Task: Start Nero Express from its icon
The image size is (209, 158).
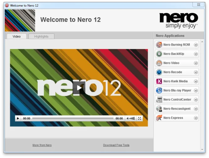Action: pos(159,118)
